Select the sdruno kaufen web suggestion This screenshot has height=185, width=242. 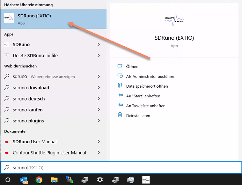28,110
